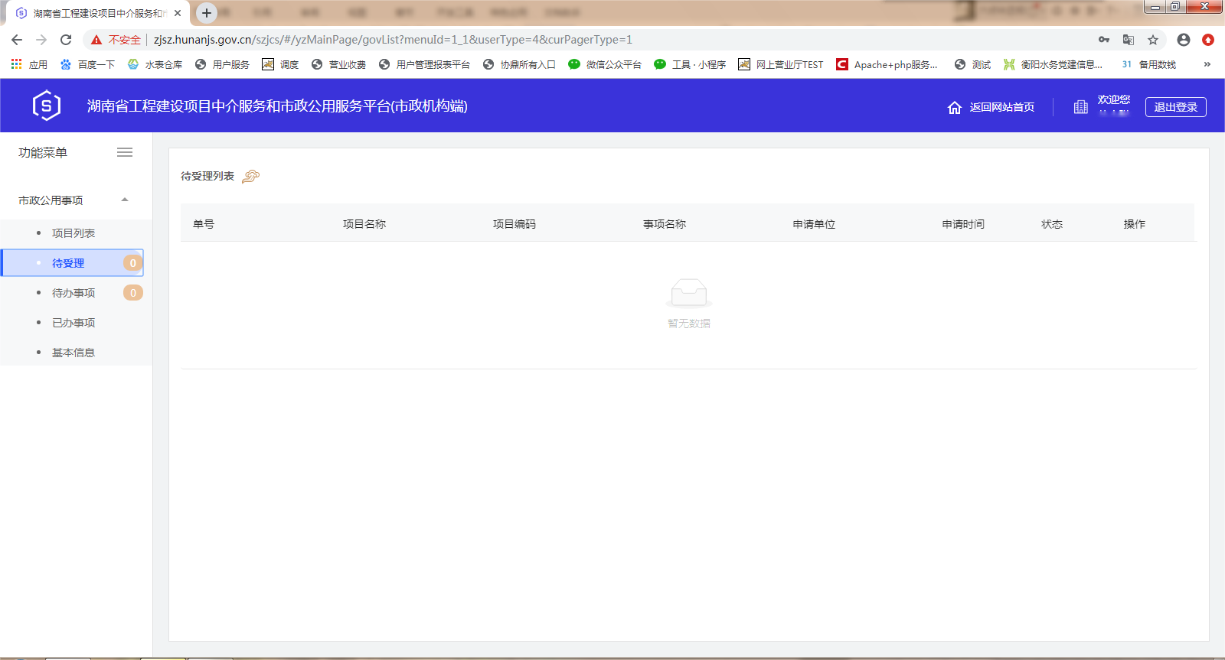The image size is (1225, 660).
Task: Click the refresh icon beside 待受理列表
Action: click(250, 177)
